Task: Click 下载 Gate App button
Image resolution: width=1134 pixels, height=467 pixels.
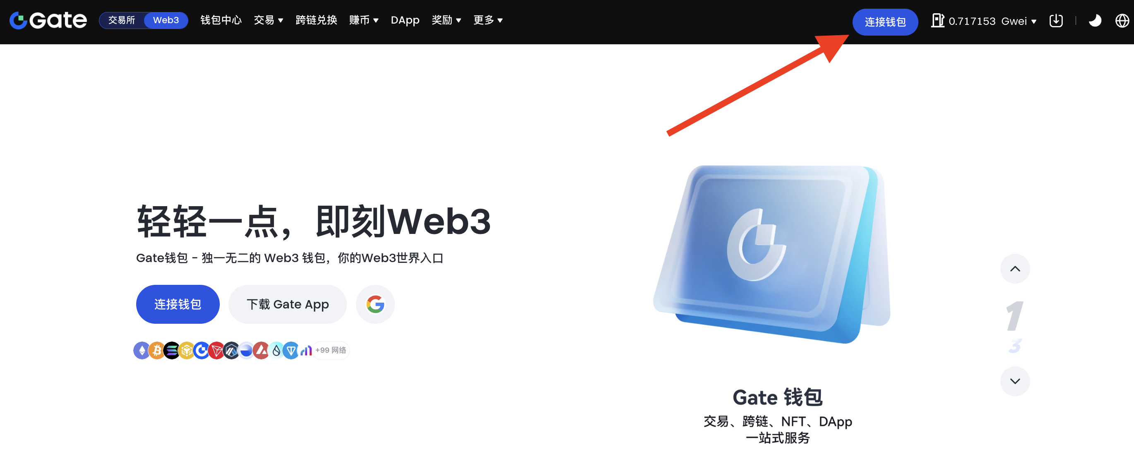Action: click(288, 304)
